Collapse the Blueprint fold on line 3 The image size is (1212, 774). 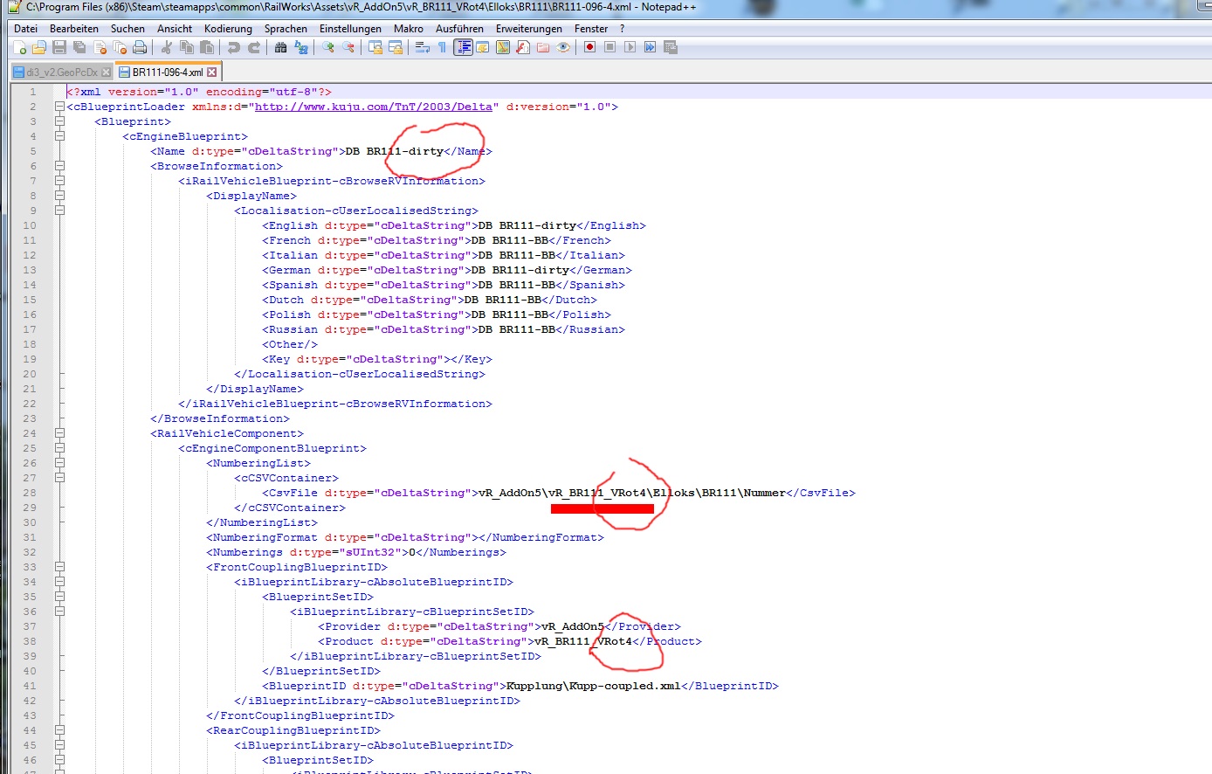(59, 121)
